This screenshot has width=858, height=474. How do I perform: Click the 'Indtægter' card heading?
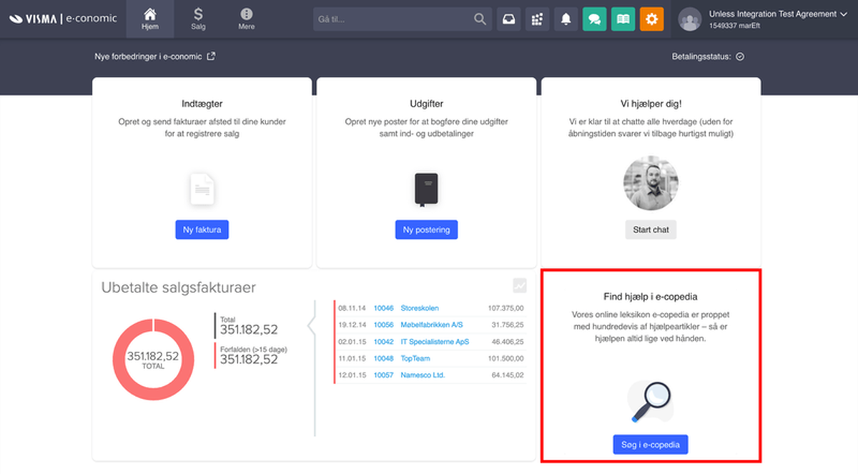tap(202, 104)
